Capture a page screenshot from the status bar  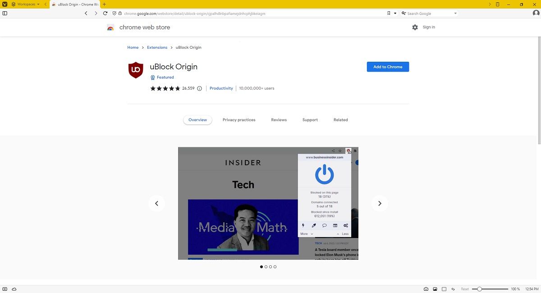(x=426, y=289)
